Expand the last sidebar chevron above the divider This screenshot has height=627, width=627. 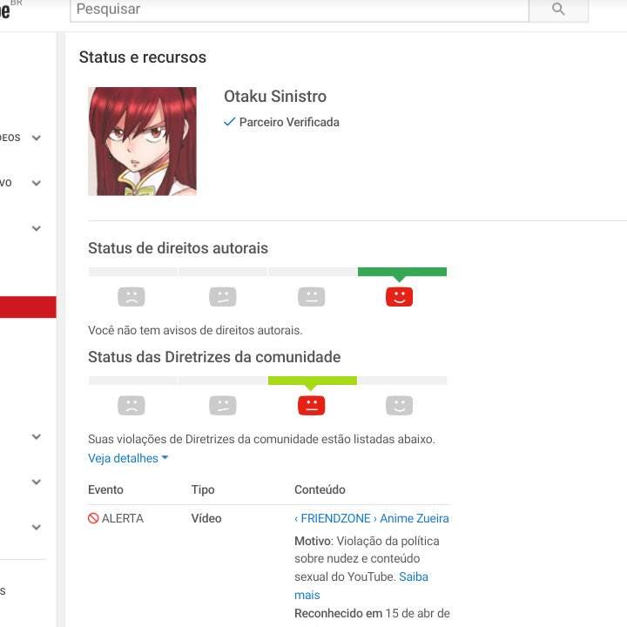37,527
